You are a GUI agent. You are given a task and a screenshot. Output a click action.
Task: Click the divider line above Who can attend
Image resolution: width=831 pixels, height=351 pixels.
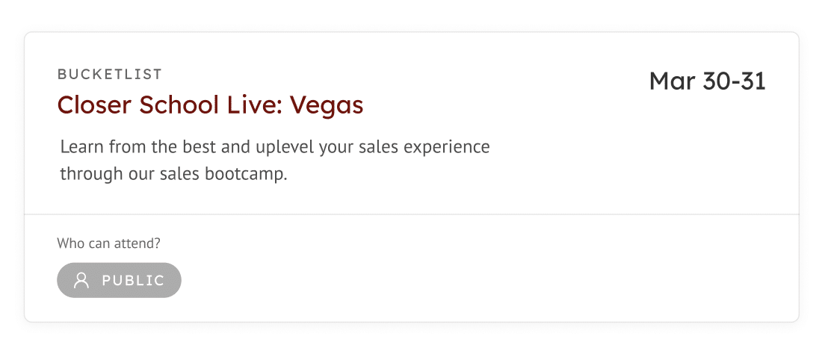(x=411, y=214)
